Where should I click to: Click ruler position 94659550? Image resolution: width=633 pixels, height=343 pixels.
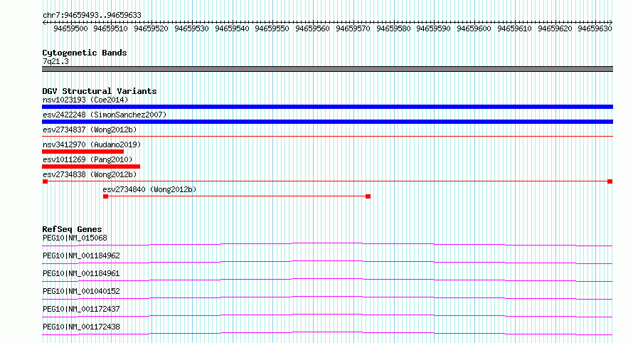(x=272, y=28)
